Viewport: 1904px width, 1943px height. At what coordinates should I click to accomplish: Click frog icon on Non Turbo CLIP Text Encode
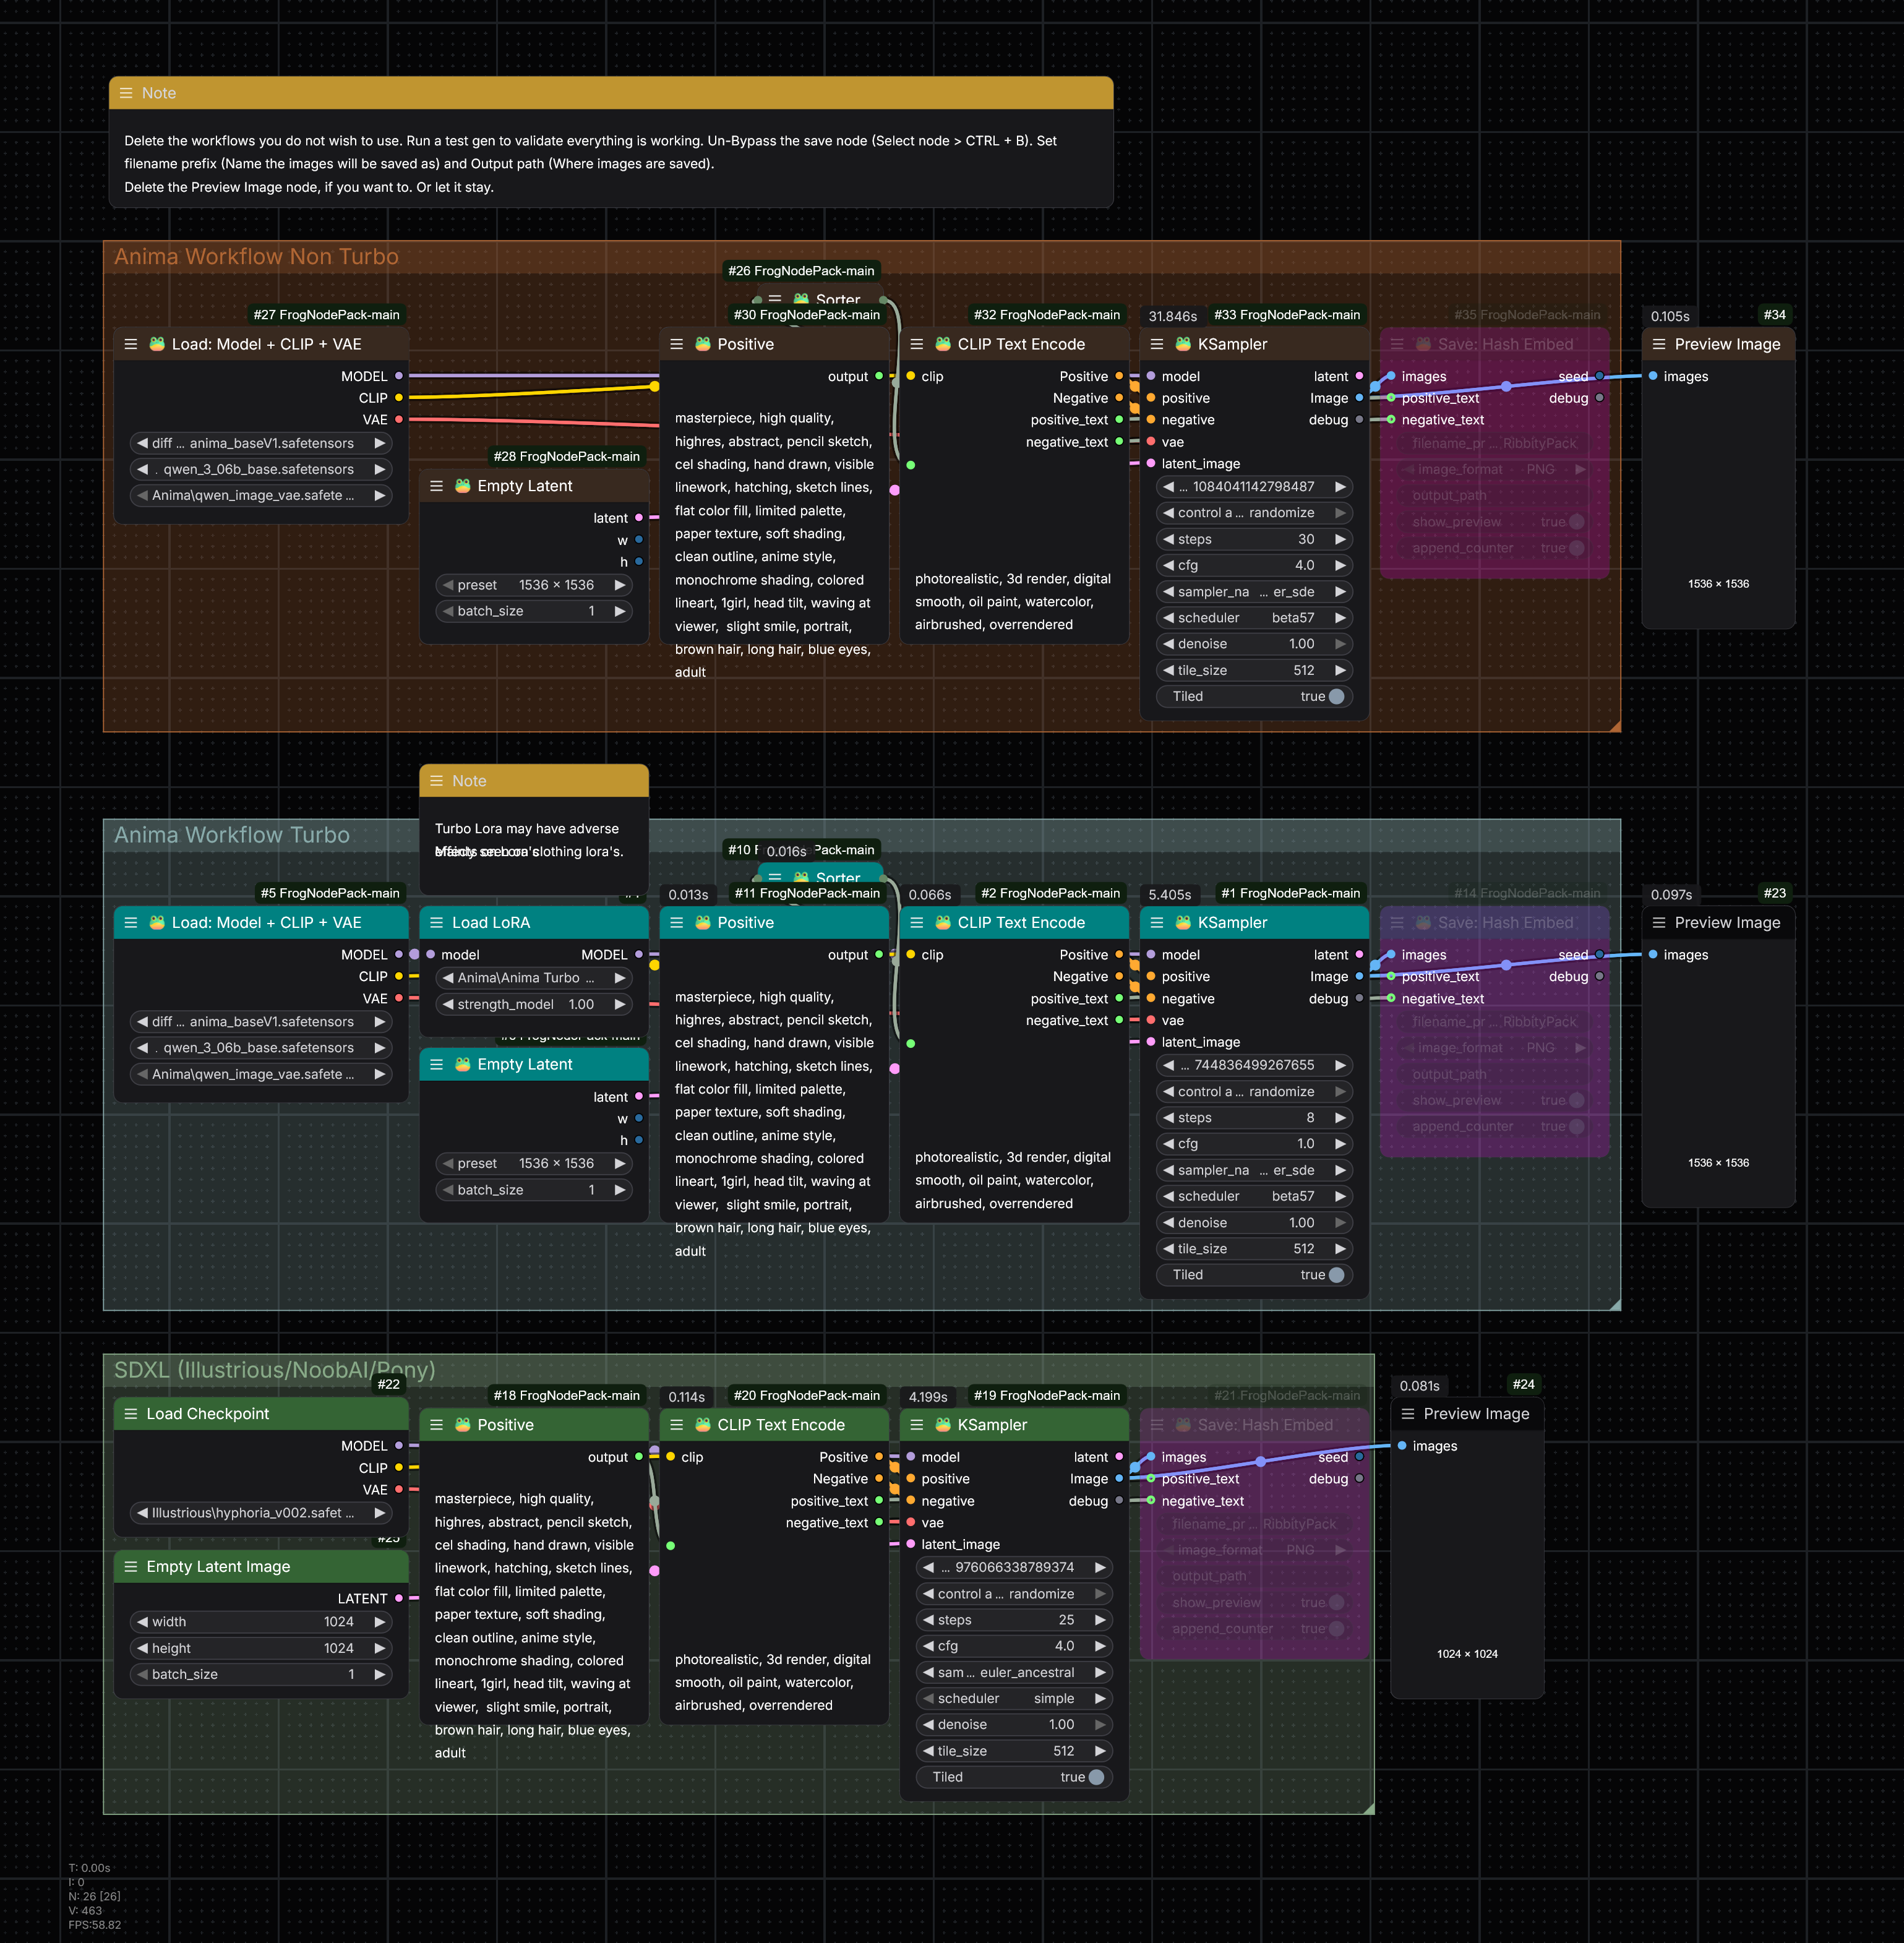coord(942,344)
